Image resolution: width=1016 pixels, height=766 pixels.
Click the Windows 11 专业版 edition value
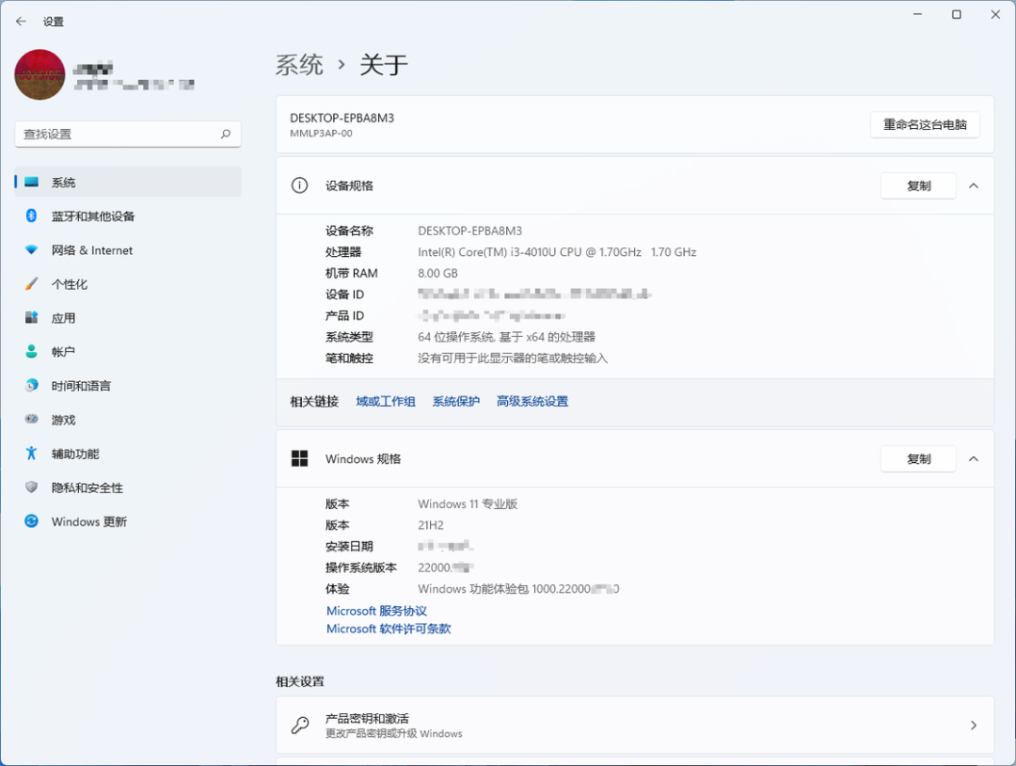tap(468, 503)
